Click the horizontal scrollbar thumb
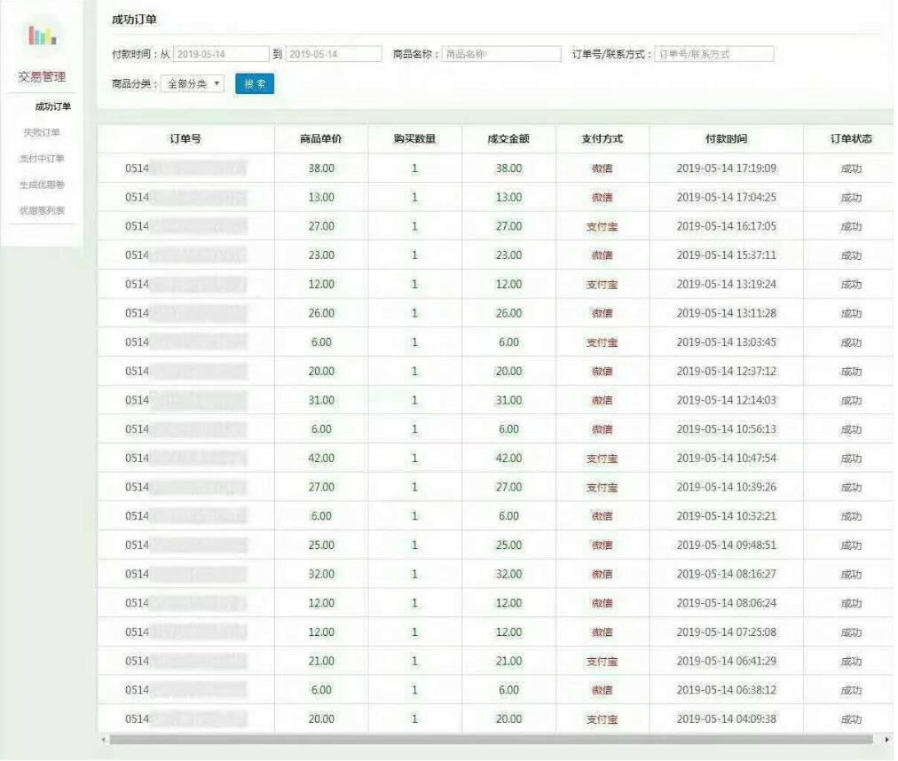This screenshot has width=898, height=761. click(492, 739)
